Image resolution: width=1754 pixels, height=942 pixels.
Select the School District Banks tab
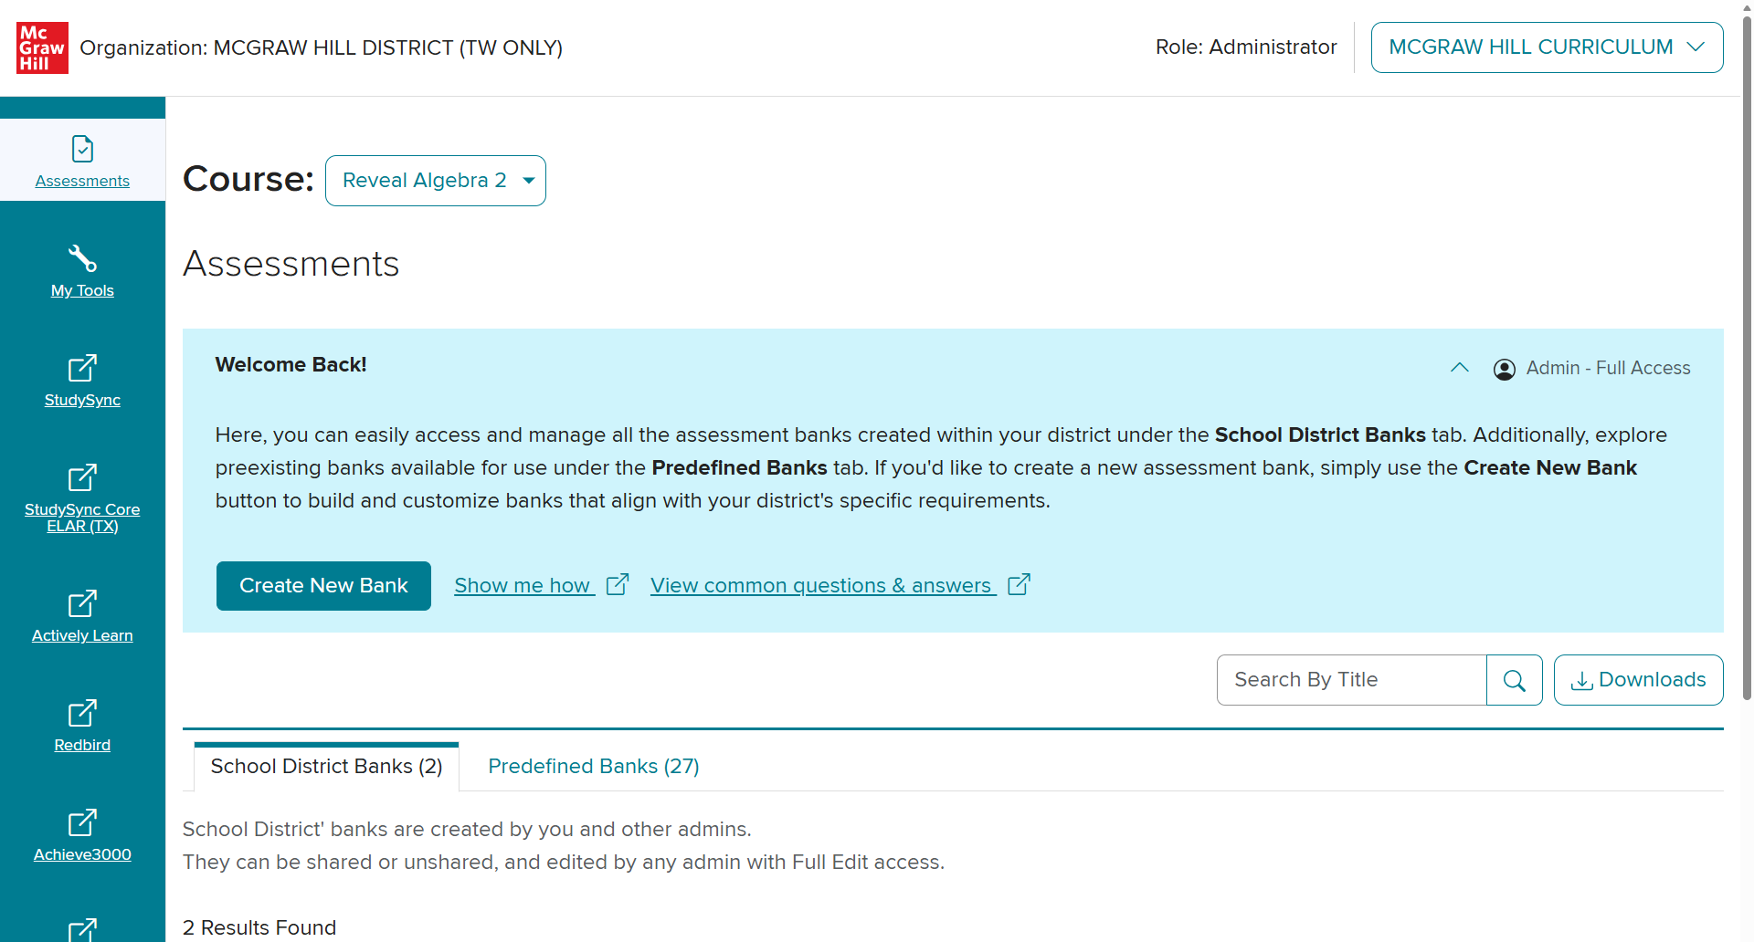(x=326, y=767)
